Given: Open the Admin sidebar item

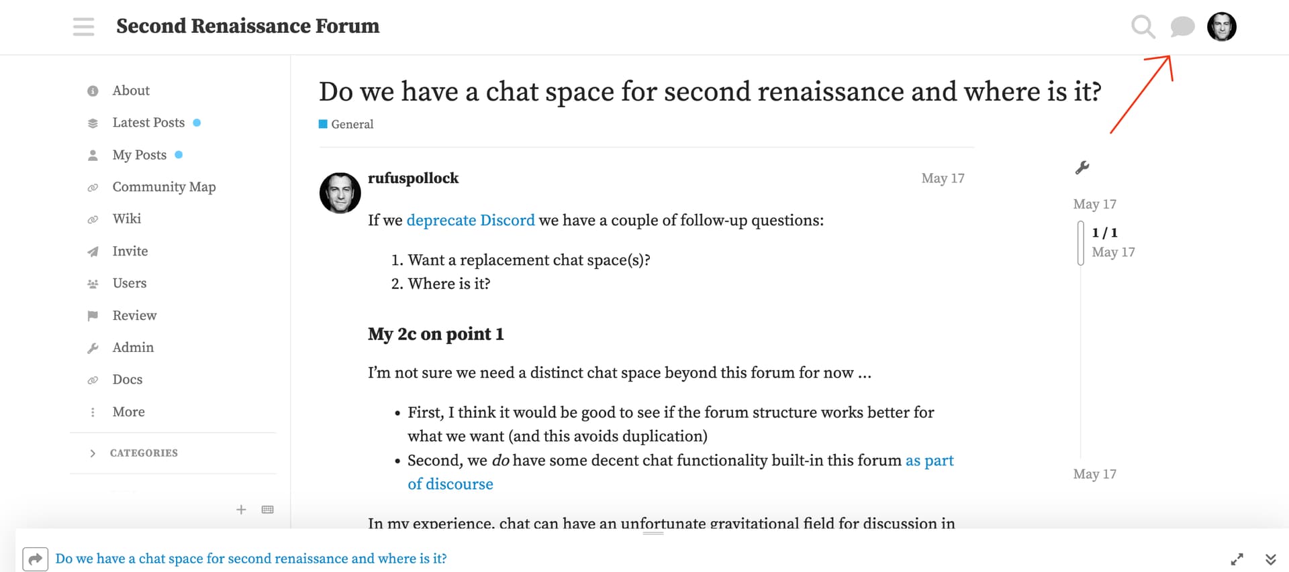Looking at the screenshot, I should [x=133, y=347].
